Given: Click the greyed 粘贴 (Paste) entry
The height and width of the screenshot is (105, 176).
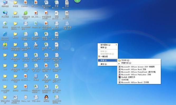Looking at the screenshot, I should coord(108,51).
